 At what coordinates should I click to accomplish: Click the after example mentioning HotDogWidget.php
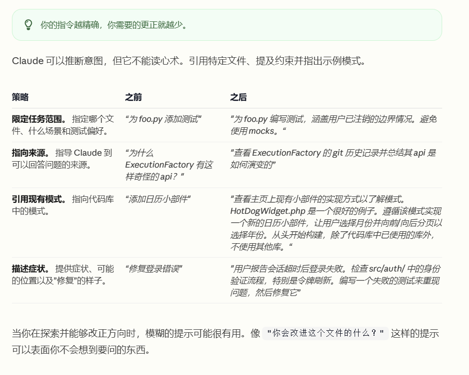[x=336, y=223]
